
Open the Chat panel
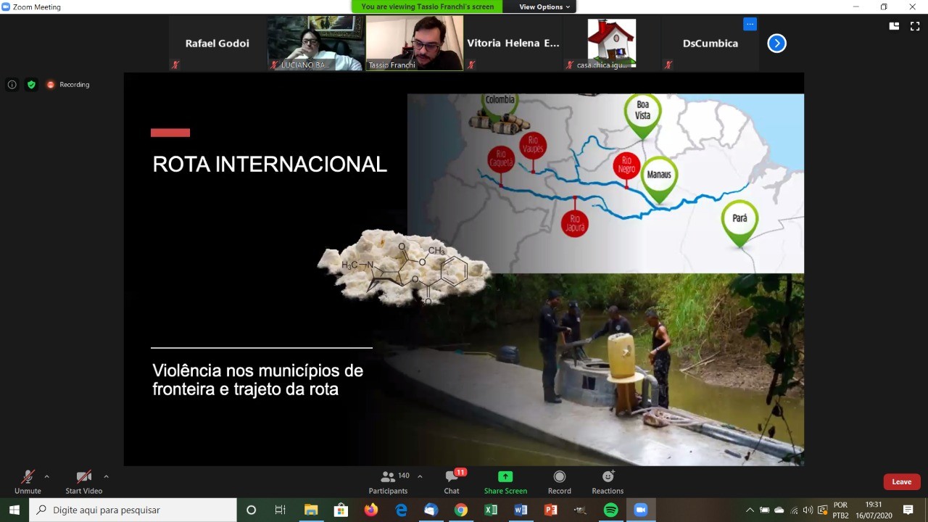(x=452, y=481)
